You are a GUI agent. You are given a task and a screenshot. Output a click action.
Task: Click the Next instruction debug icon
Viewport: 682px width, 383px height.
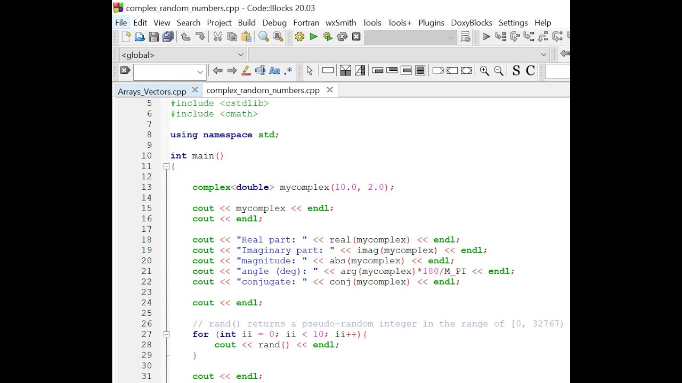tap(557, 37)
